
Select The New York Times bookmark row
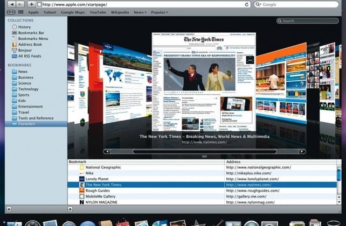202,185
